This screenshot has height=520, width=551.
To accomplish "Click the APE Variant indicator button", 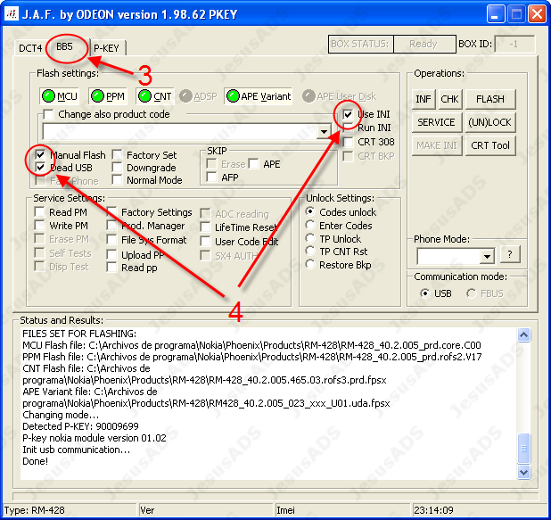I will coord(259,96).
